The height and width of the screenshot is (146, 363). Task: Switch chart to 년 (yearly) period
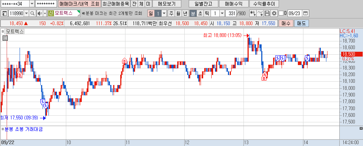tap(185, 13)
